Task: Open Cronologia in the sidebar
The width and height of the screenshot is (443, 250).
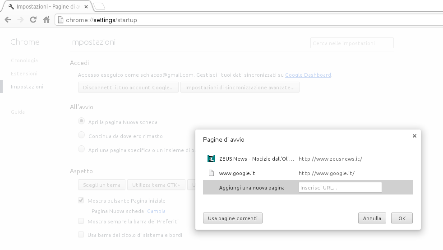Action: tap(24, 60)
